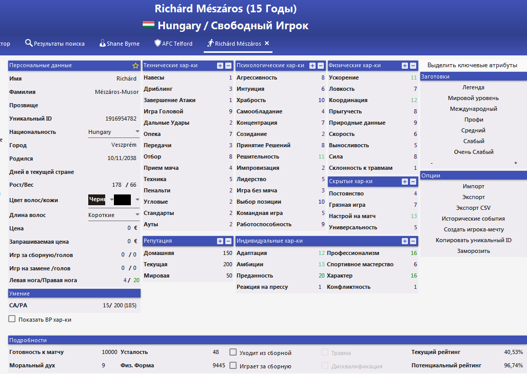Click minus icon in Технические хар-ки header
This screenshot has height=374, width=527.
point(228,66)
